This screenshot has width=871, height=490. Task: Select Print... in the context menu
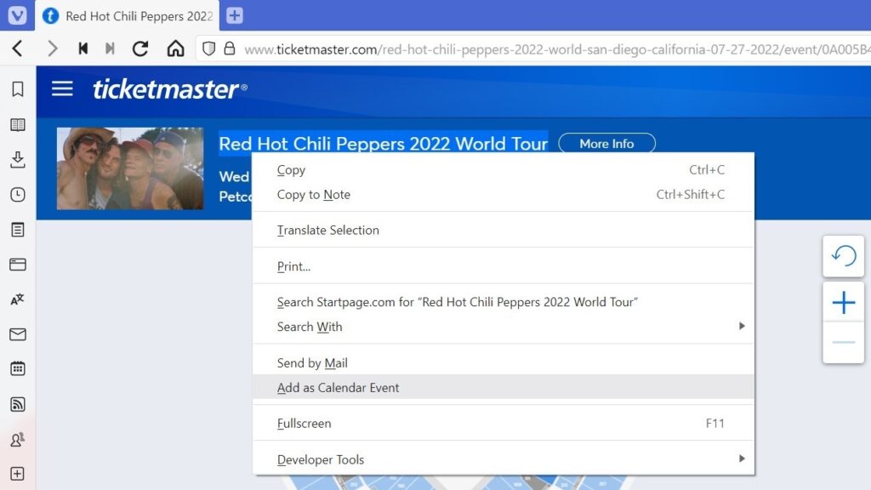(x=504, y=266)
